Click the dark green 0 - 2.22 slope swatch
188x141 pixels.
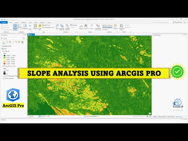click(x=4, y=56)
